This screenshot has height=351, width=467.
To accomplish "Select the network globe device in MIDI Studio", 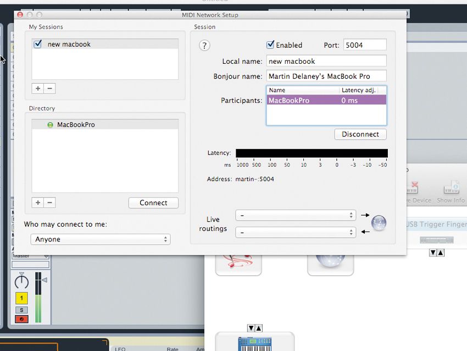I will (x=331, y=263).
